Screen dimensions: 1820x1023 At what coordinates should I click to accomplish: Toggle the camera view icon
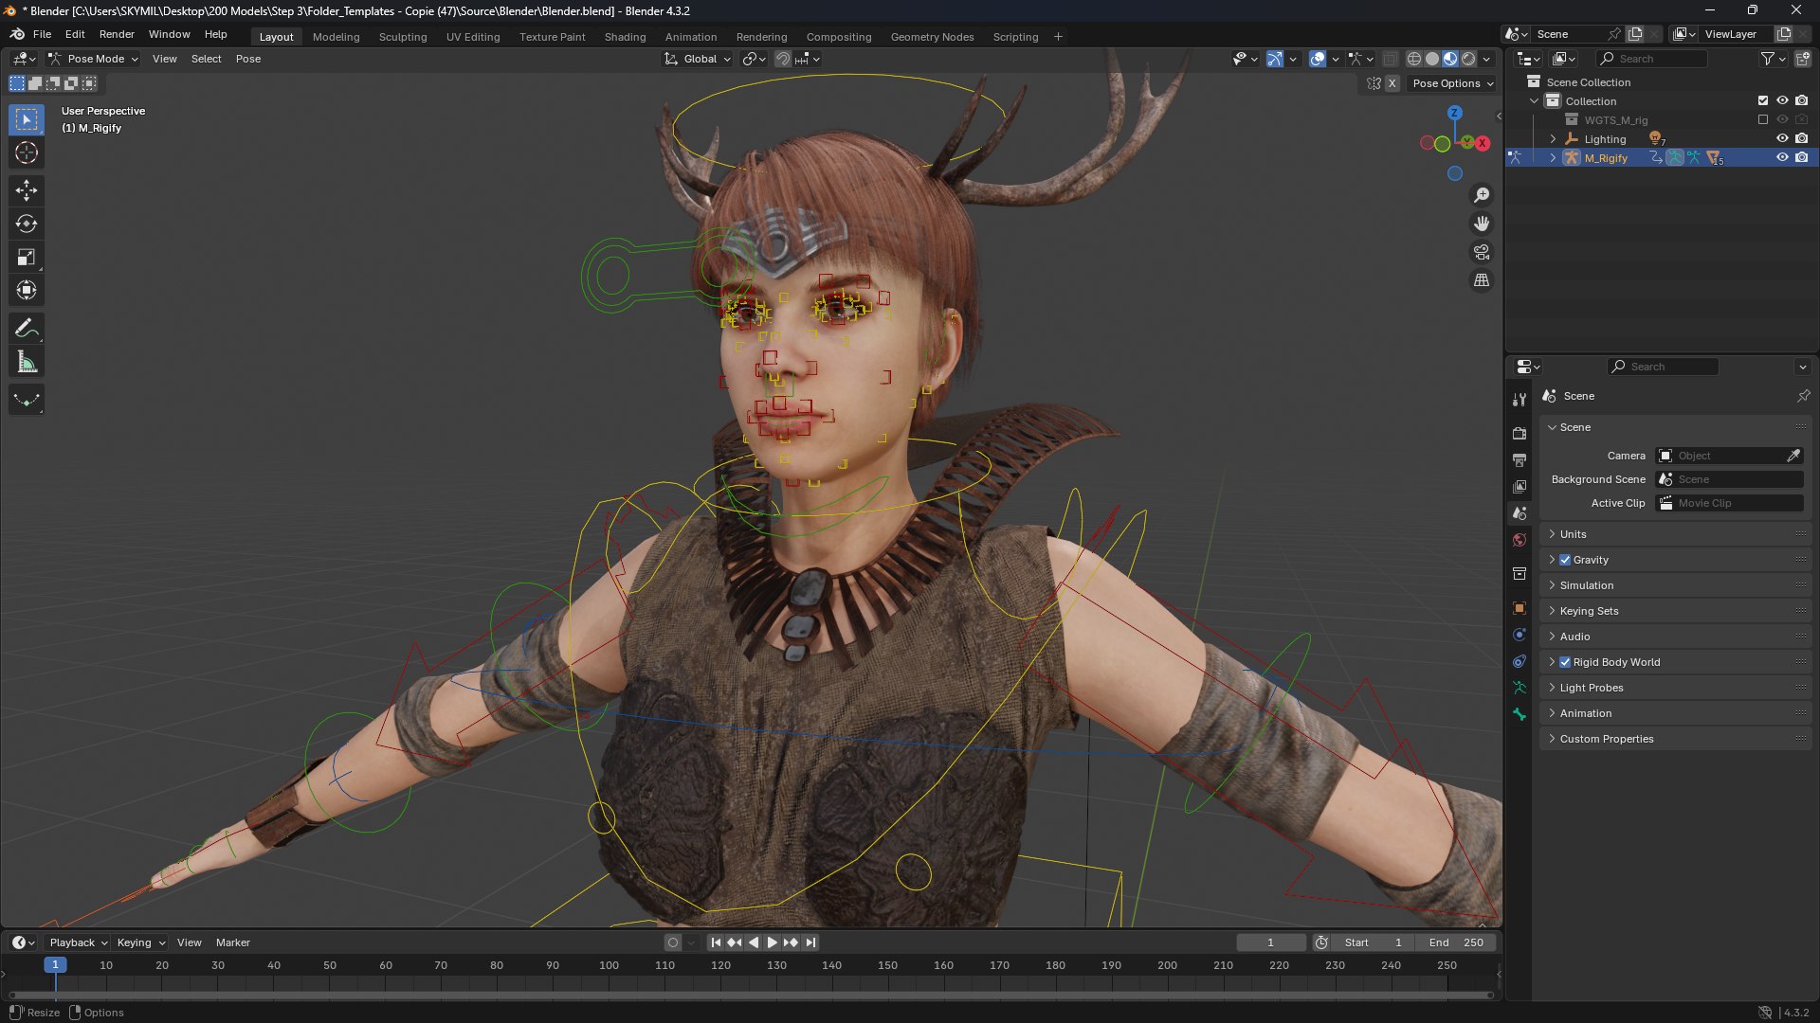coord(1482,252)
